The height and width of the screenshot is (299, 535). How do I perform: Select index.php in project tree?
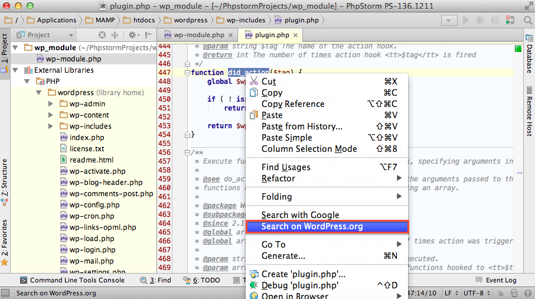87,138
